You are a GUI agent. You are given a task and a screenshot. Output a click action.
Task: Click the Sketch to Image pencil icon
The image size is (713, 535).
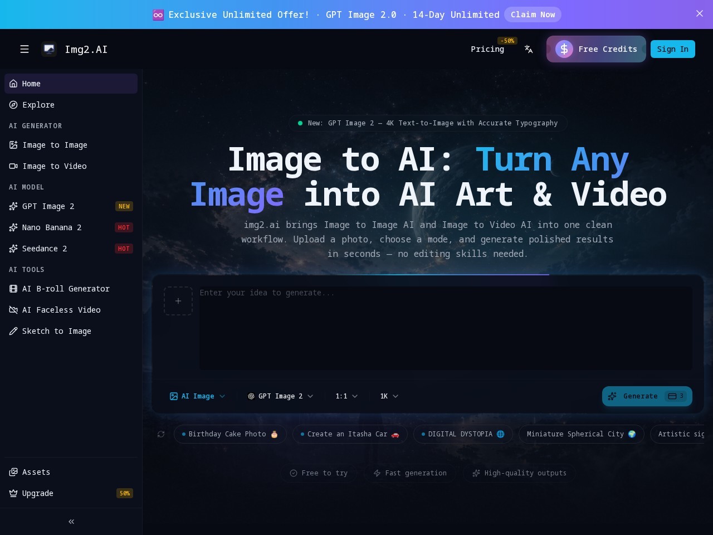(x=13, y=331)
